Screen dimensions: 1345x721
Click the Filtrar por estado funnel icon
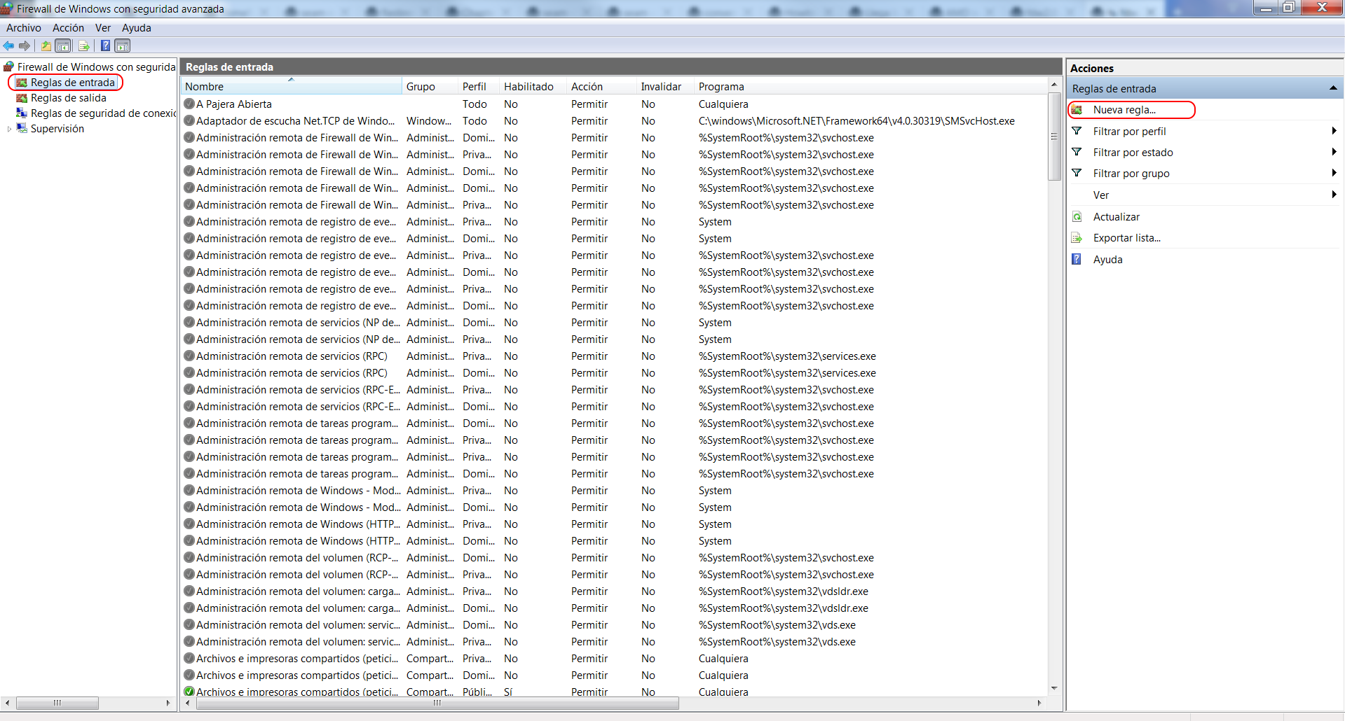(1077, 152)
